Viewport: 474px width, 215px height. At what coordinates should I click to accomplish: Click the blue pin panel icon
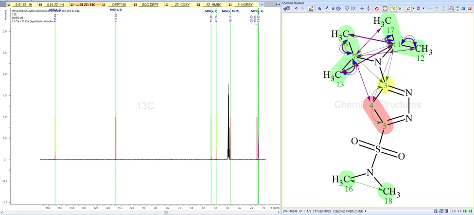tap(463, 8)
